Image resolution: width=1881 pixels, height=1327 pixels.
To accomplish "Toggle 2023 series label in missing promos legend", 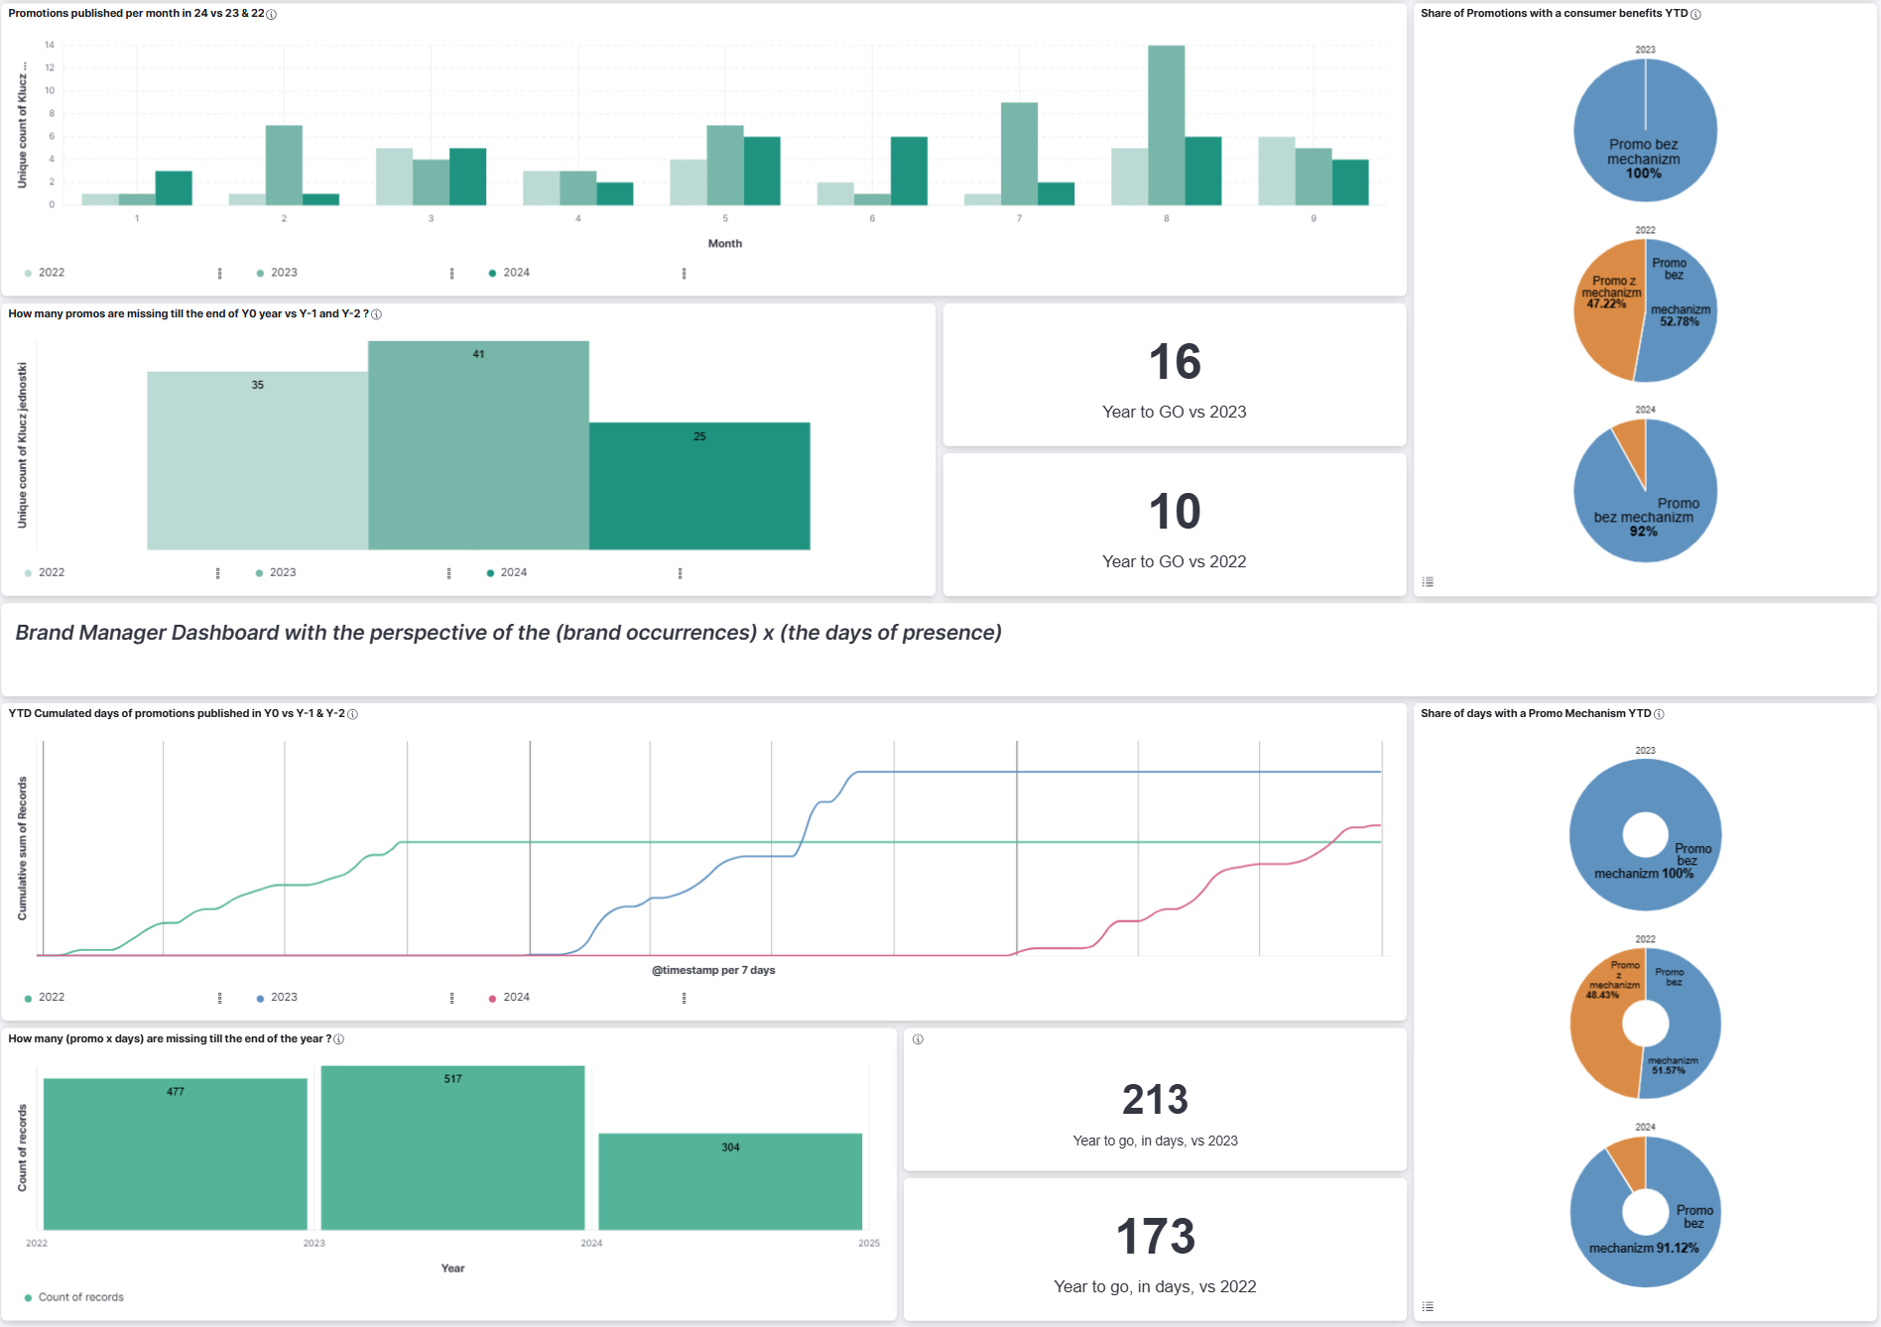I will [283, 572].
